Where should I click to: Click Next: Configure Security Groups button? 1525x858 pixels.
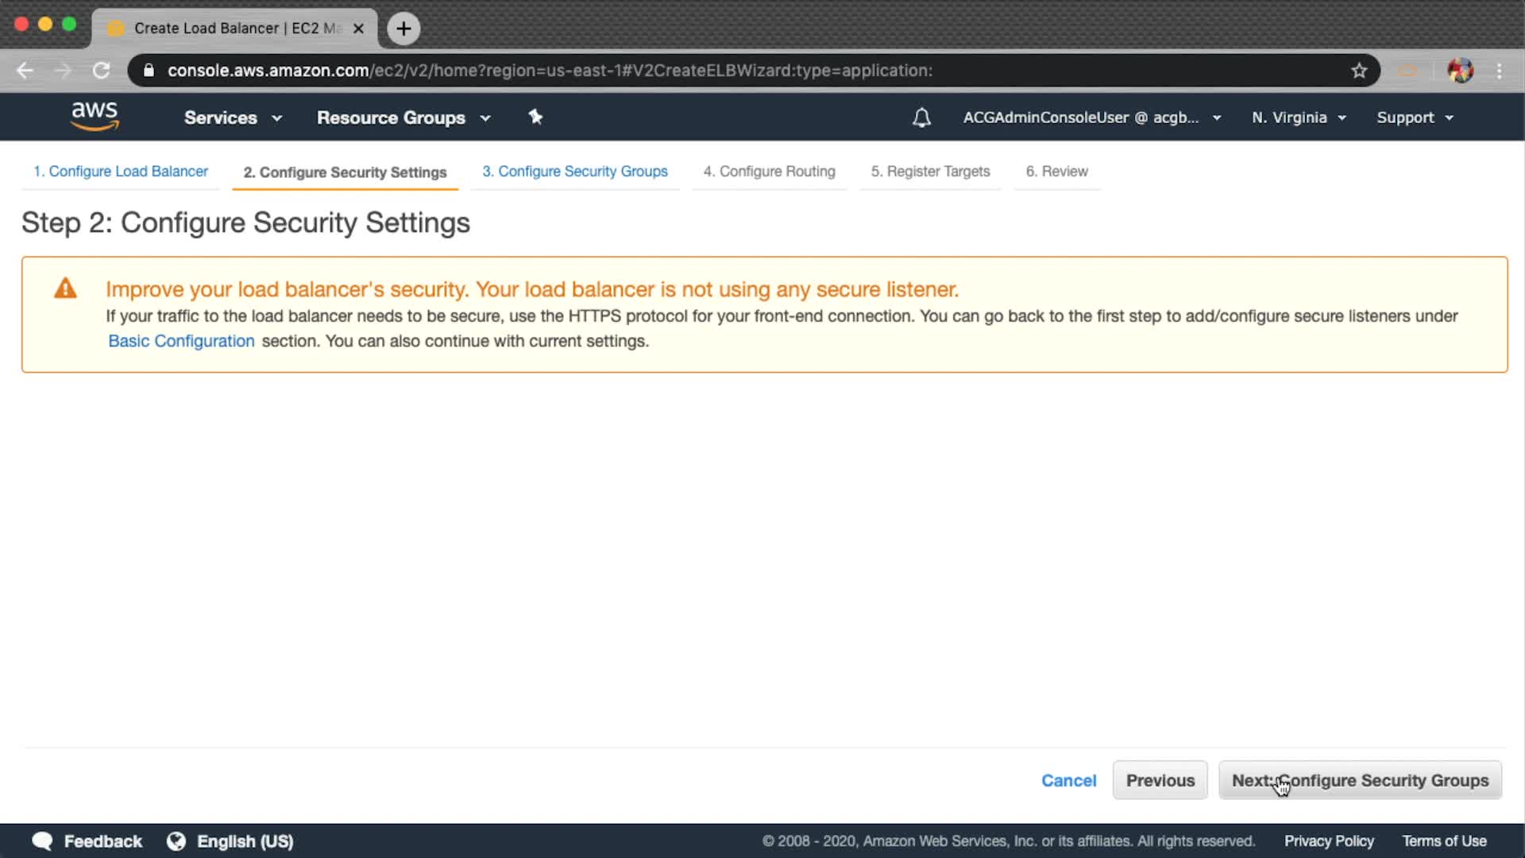click(x=1360, y=780)
